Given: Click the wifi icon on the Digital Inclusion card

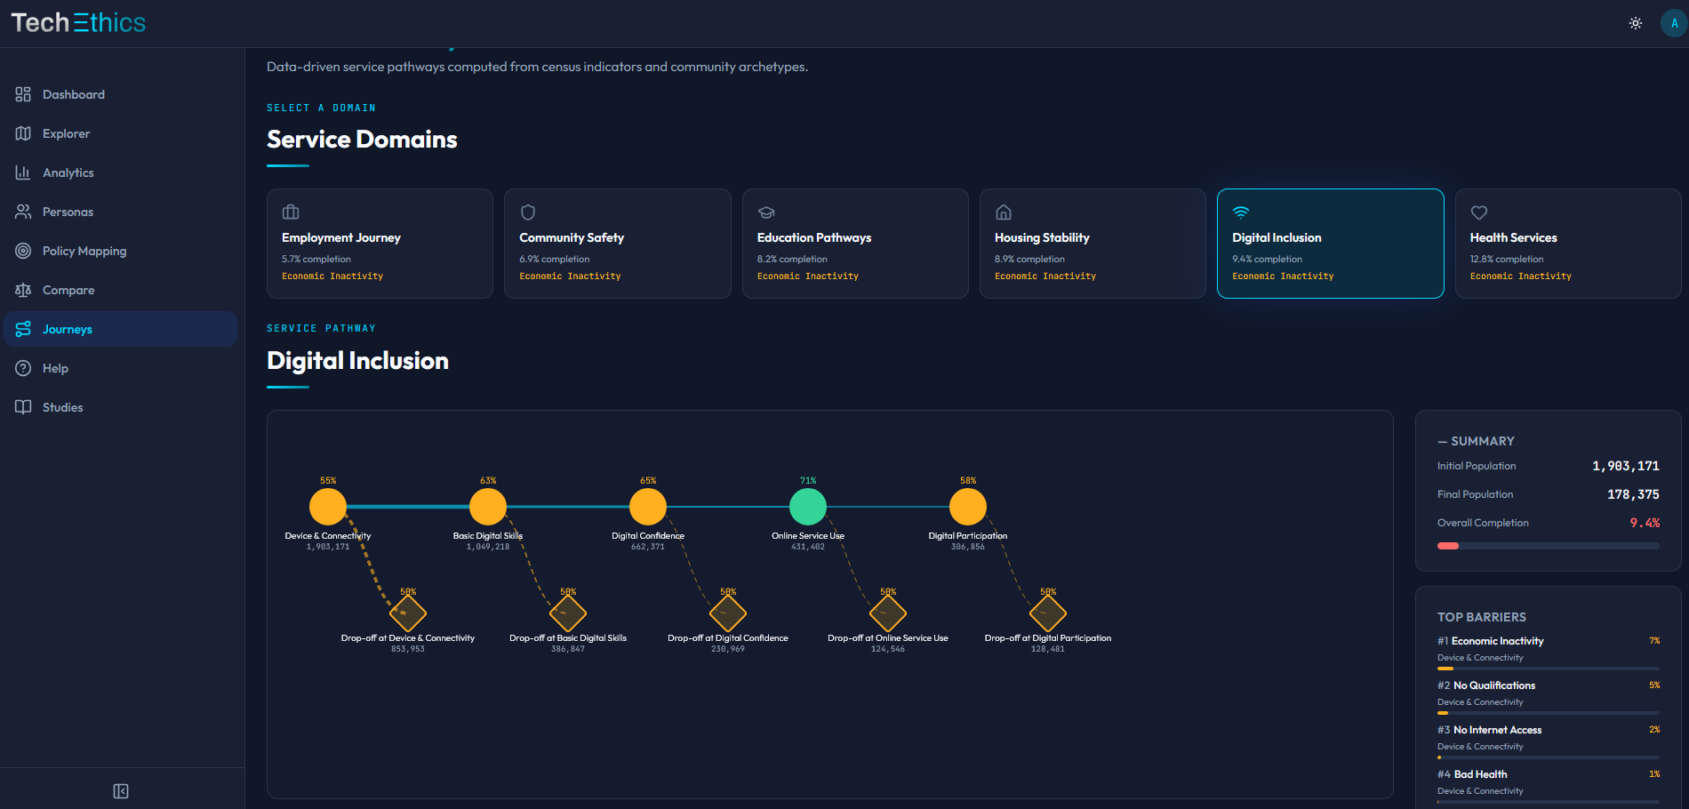Looking at the screenshot, I should (1241, 212).
